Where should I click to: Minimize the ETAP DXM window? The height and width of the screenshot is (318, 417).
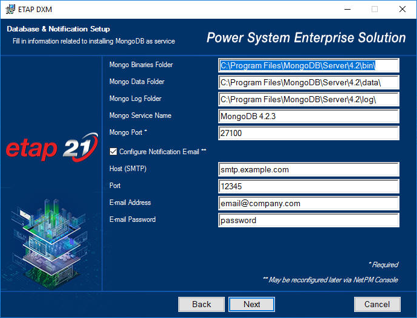347,9
